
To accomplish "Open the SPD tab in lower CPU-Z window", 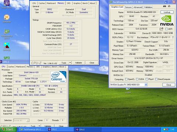I will coord(38,67).
